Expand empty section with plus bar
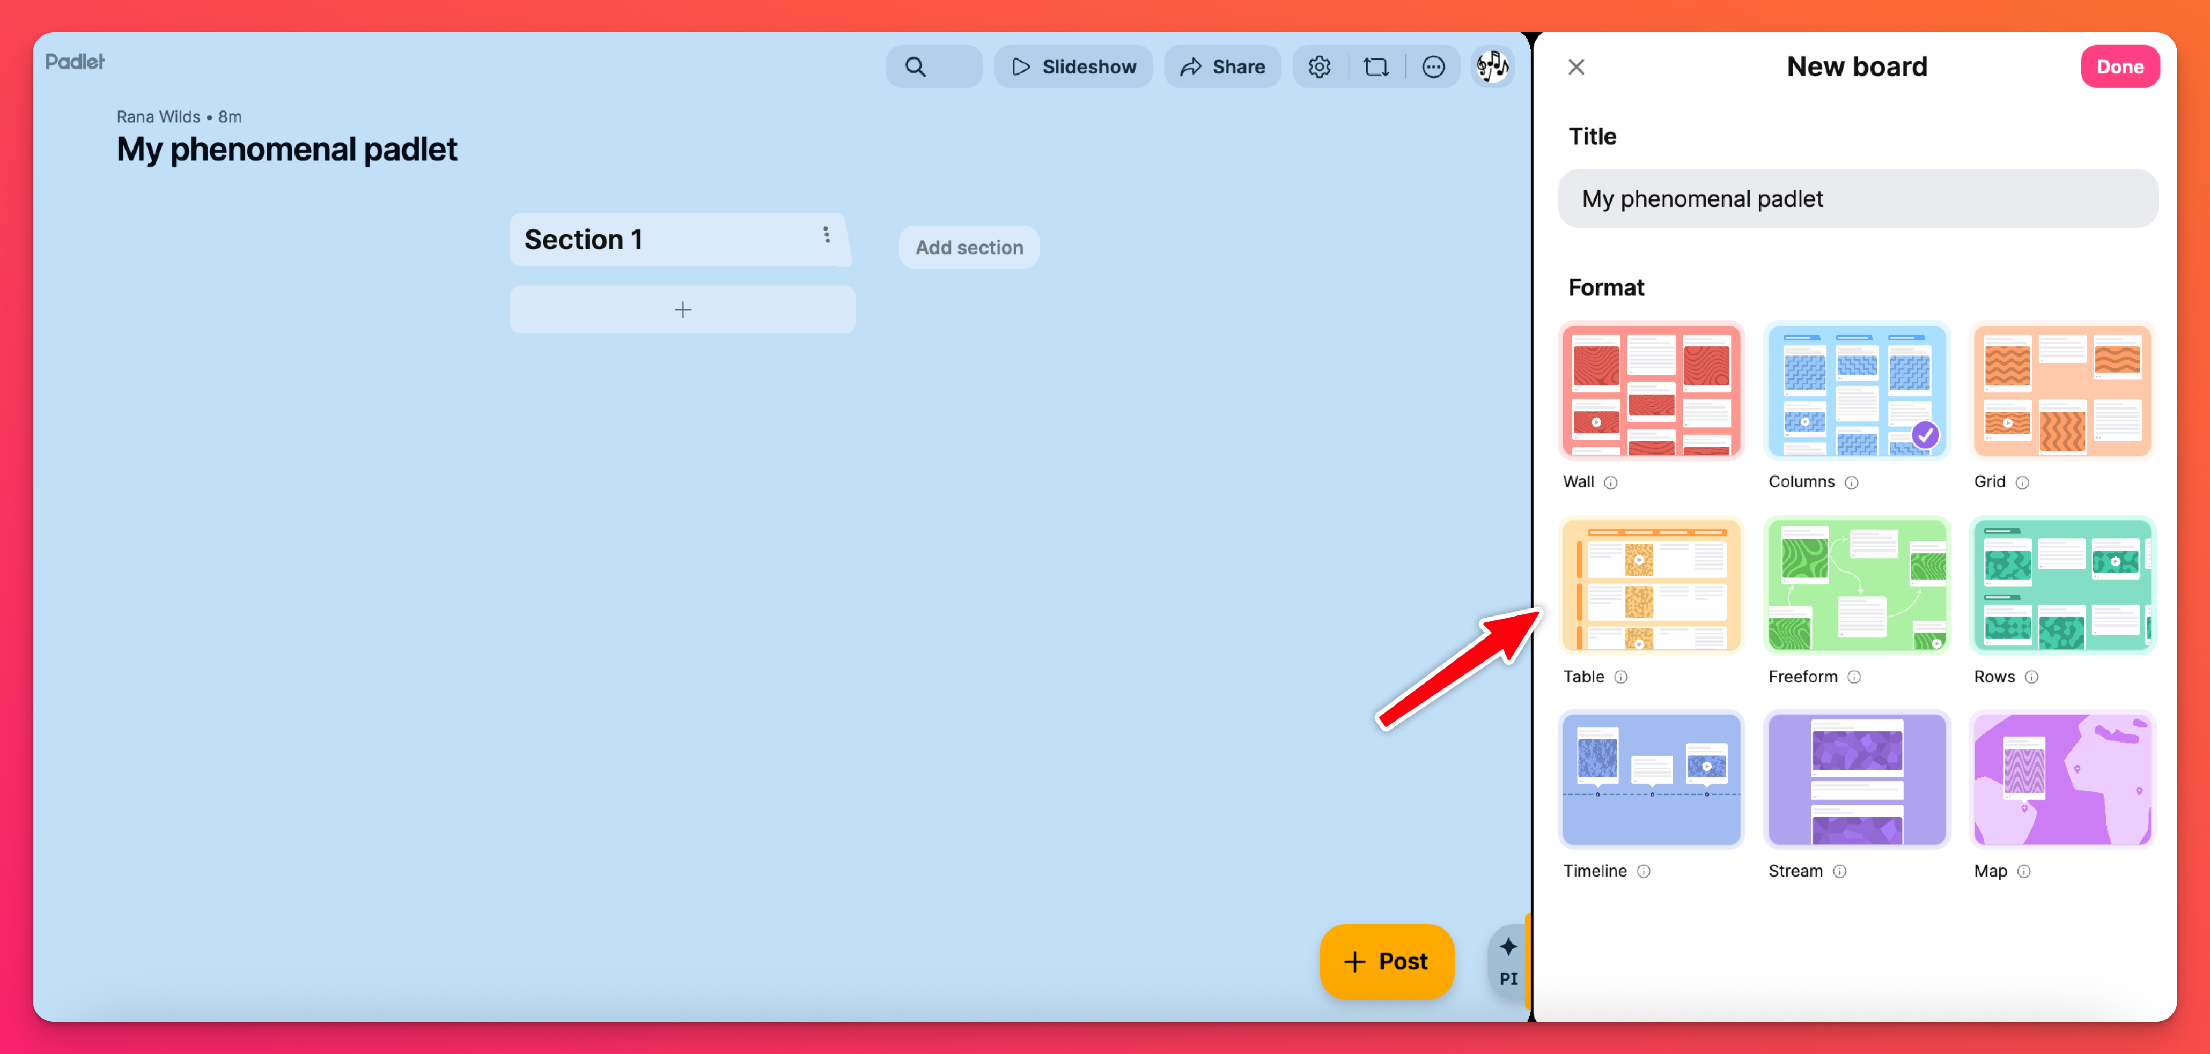 (x=682, y=309)
